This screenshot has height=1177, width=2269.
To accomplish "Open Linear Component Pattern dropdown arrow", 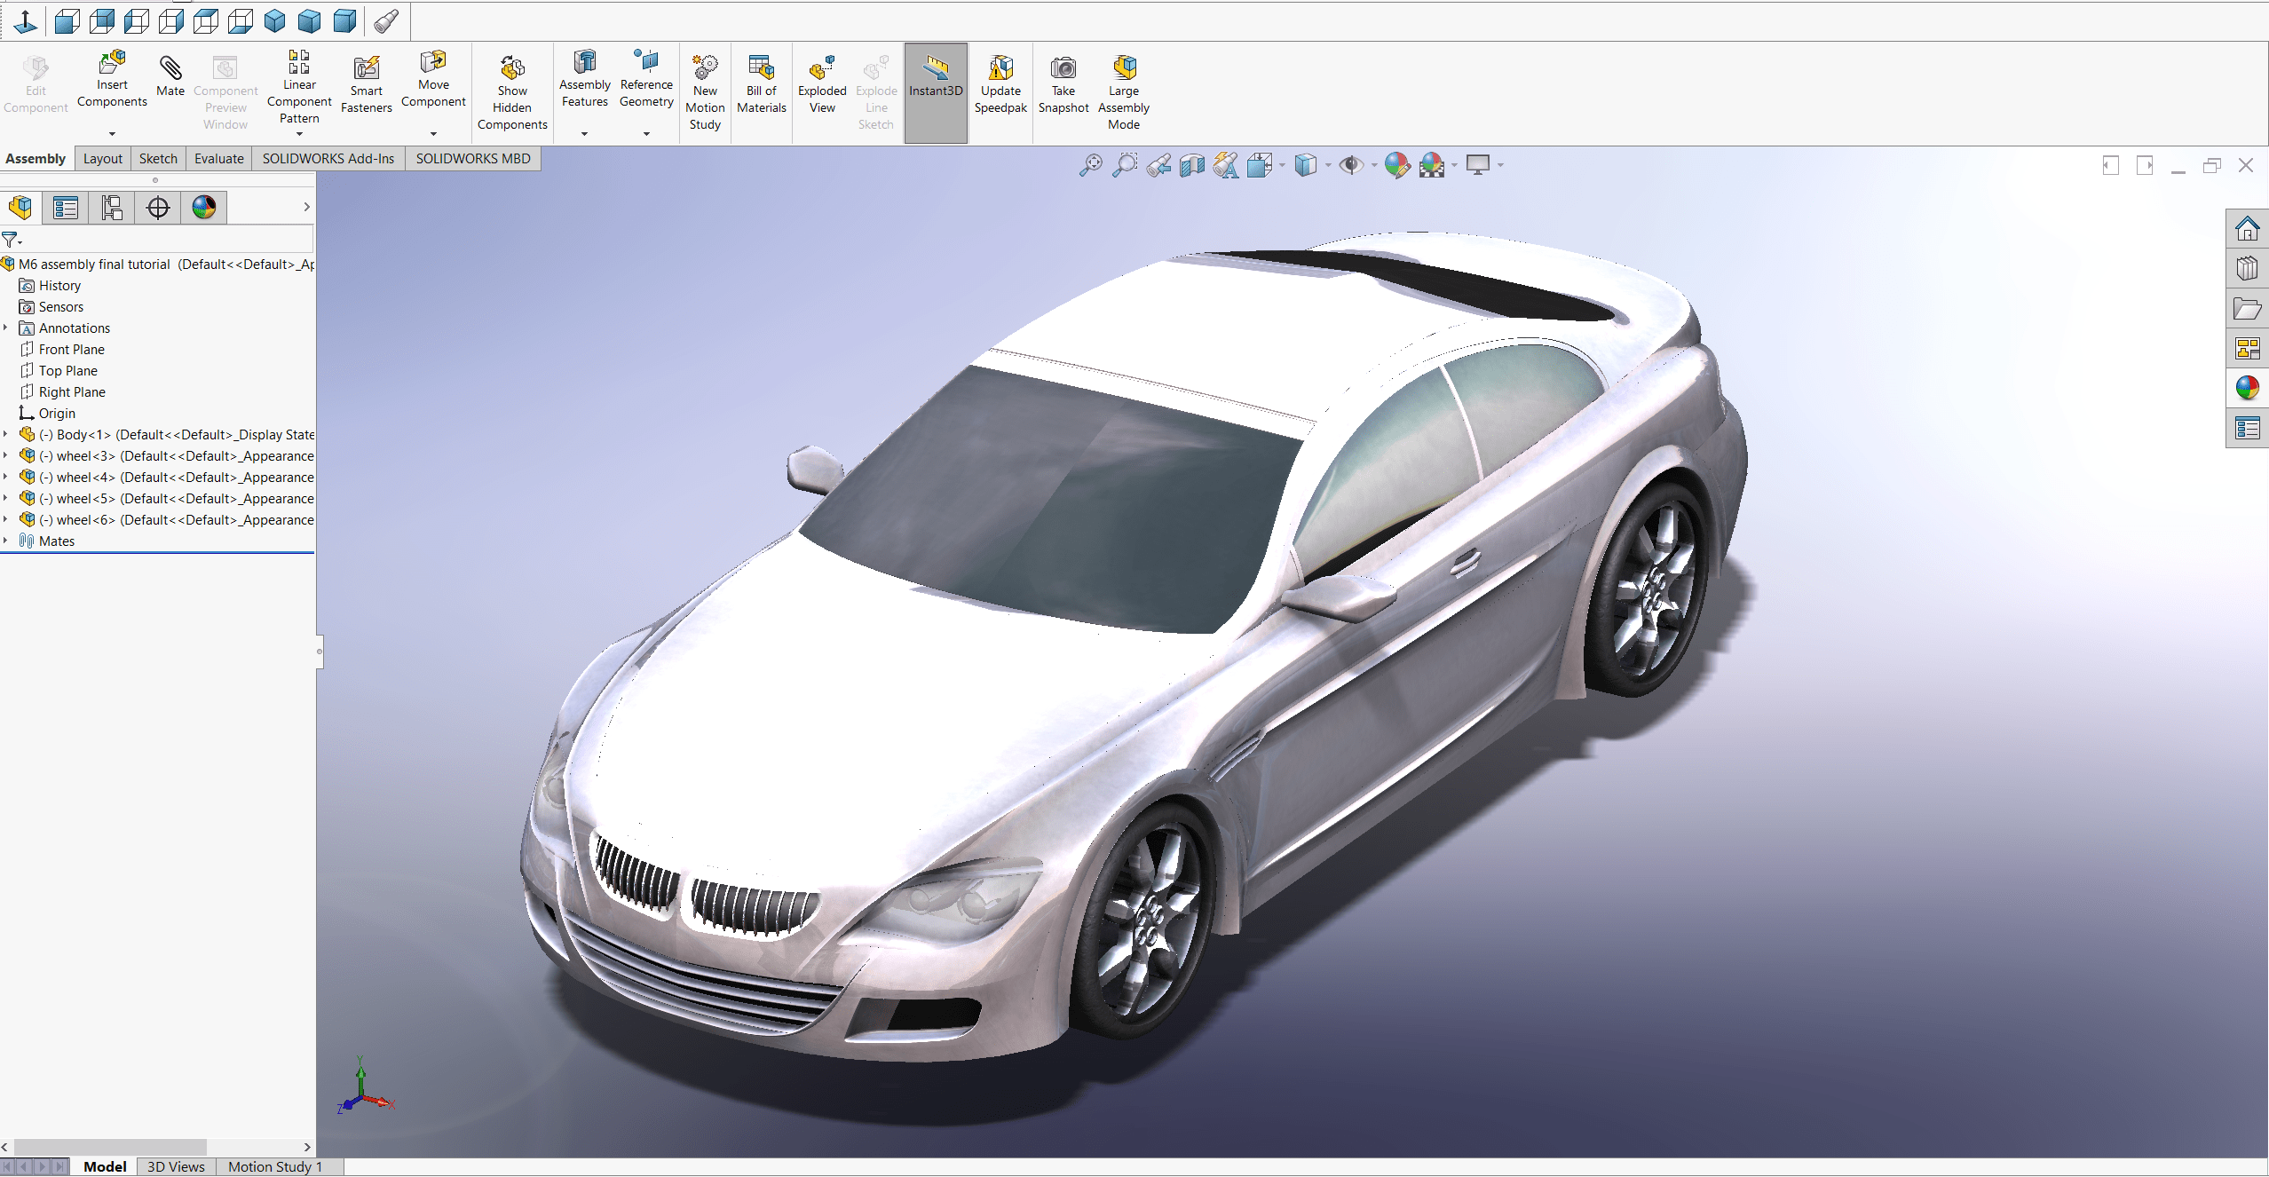I will point(299,134).
